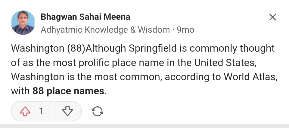Click the bold "88 place names" text

pos(68,91)
